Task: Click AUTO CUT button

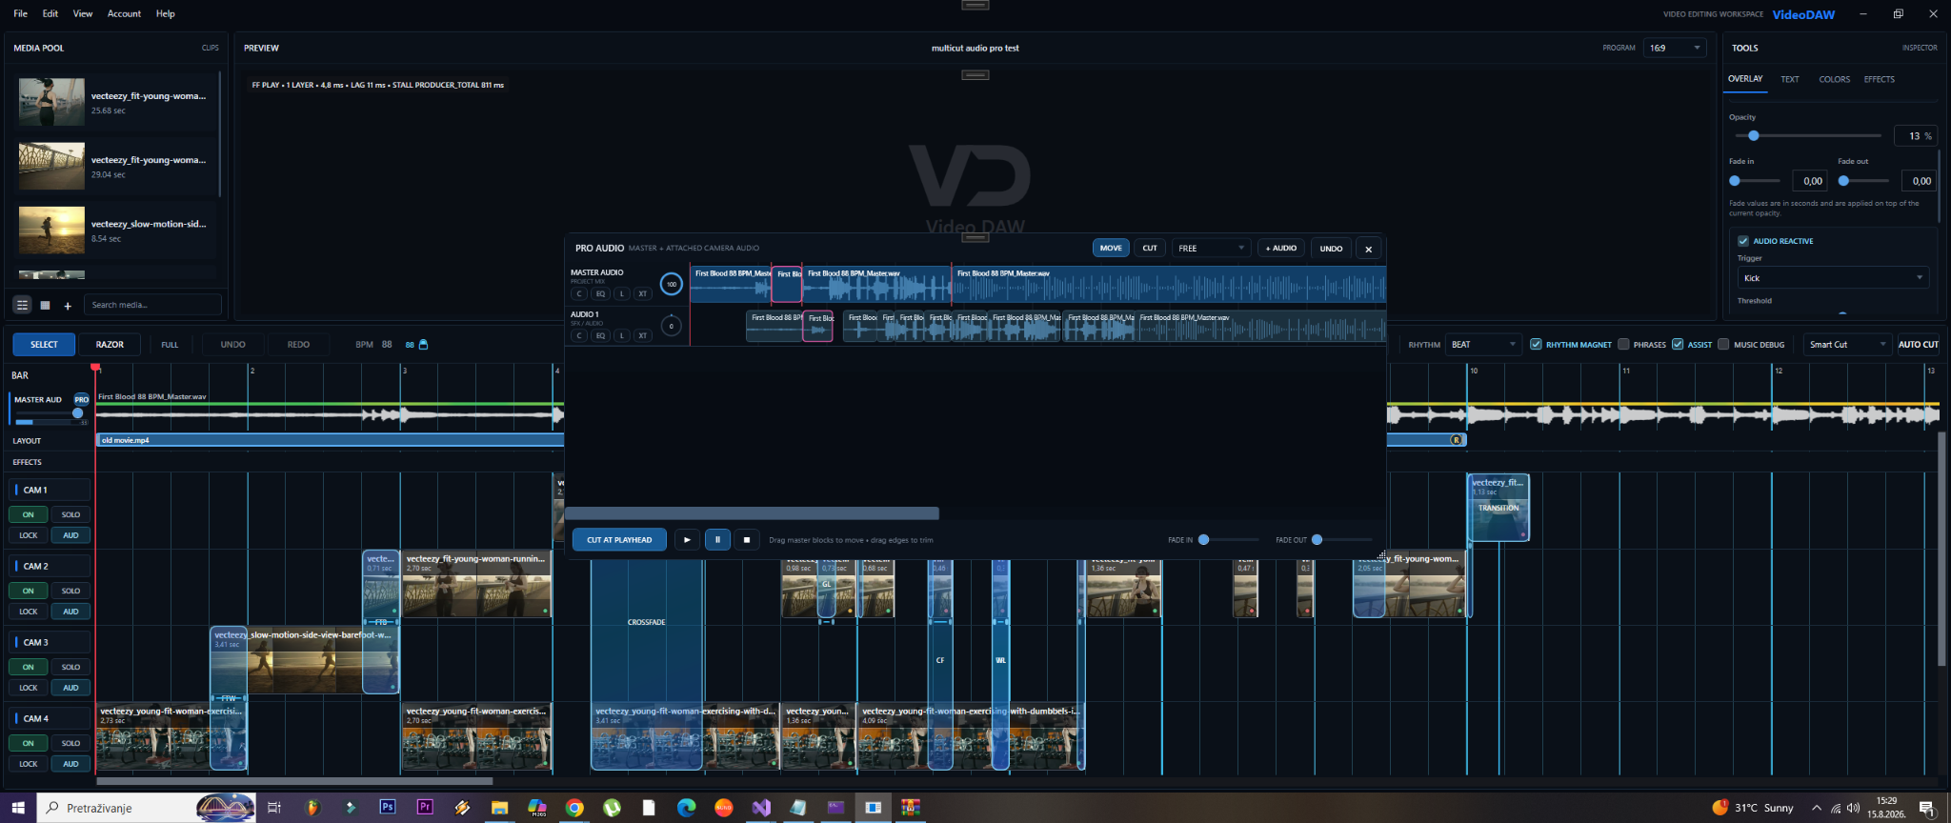Action: pos(1918,345)
